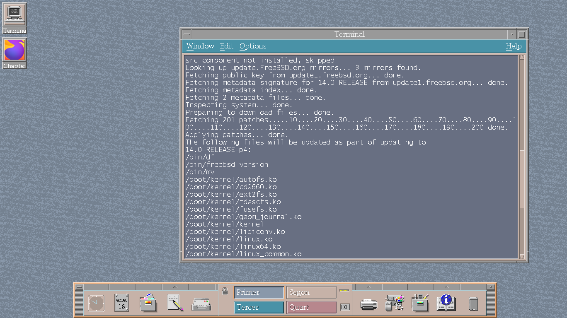Click the '/bin/df' line

click(x=200, y=157)
